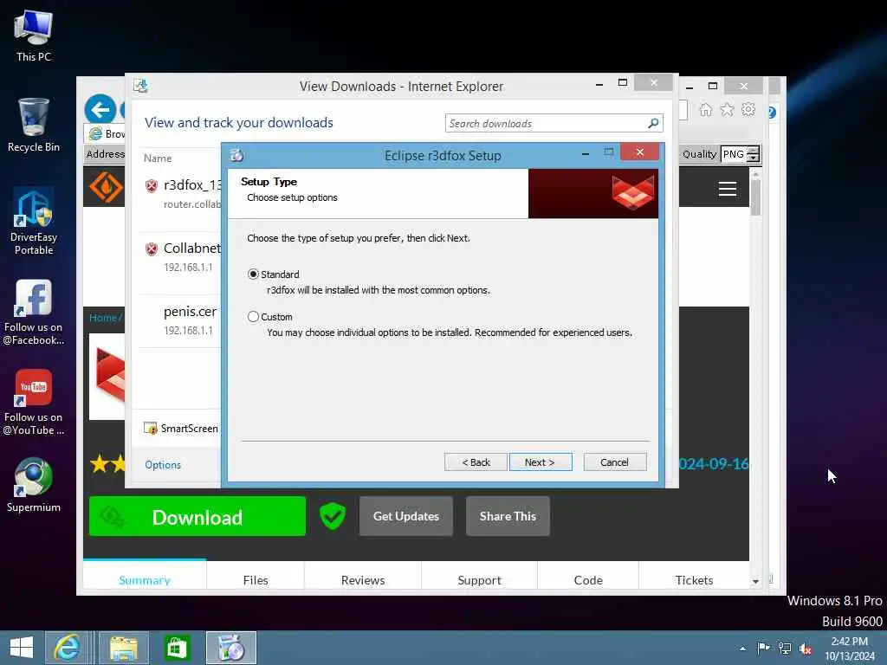This screenshot has height=665, width=887.
Task: Click the Collabnet download blocked shield icon
Action: click(151, 249)
